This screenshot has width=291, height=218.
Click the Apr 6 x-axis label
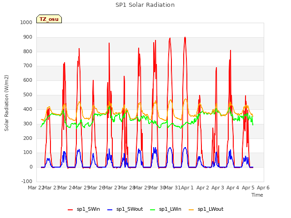(263, 188)
